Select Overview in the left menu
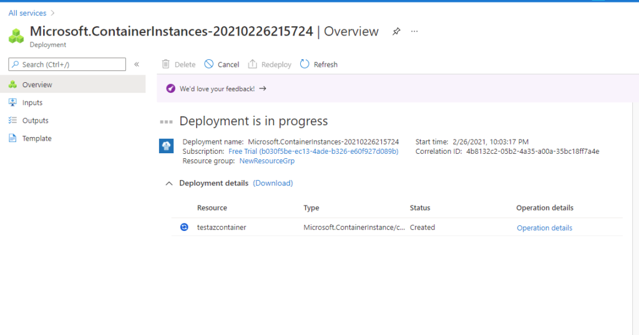 pyautogui.click(x=72, y=84)
